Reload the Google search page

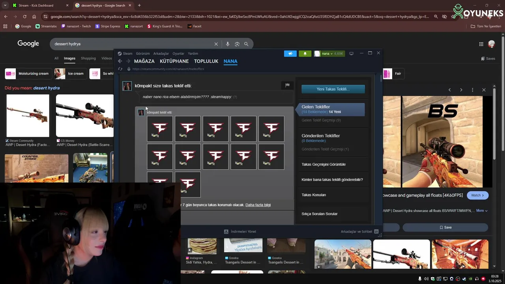24,17
